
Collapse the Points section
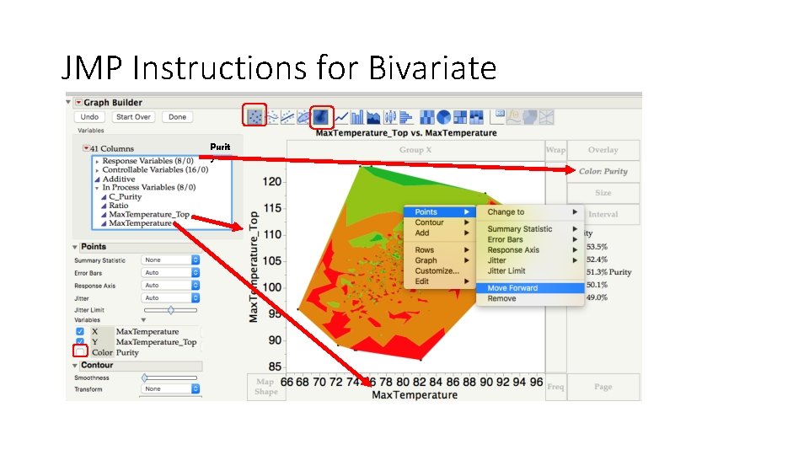click(x=75, y=247)
